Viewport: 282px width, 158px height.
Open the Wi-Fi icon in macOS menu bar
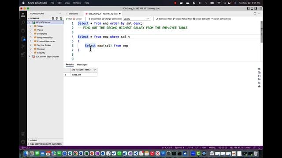[219, 3]
